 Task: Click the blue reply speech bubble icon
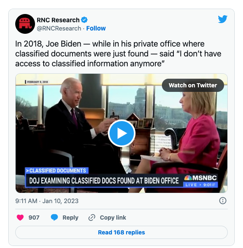[54, 218]
